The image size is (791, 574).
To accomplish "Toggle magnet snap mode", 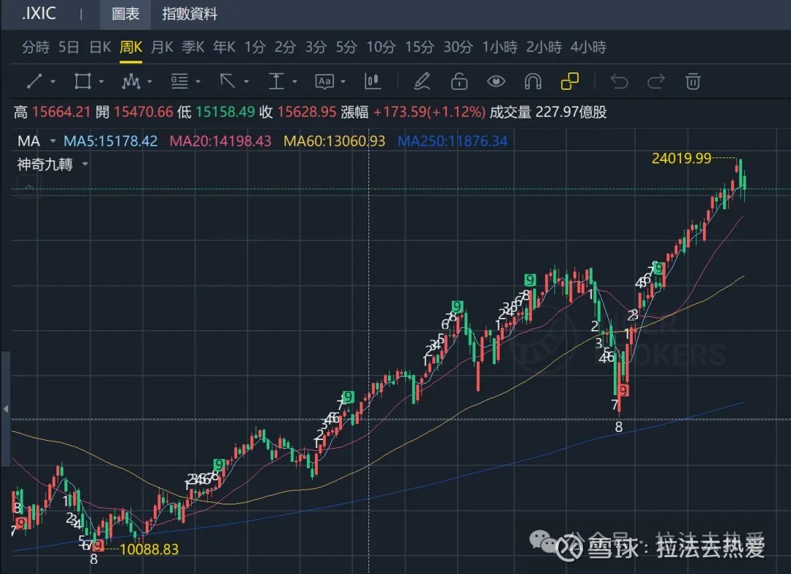I will pos(532,81).
